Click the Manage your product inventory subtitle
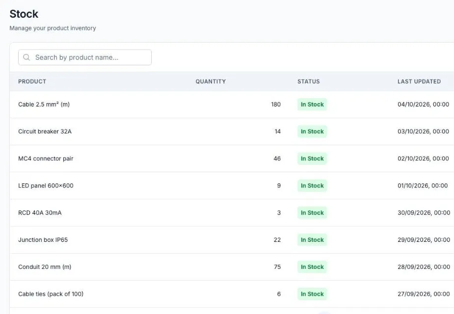 click(x=53, y=28)
